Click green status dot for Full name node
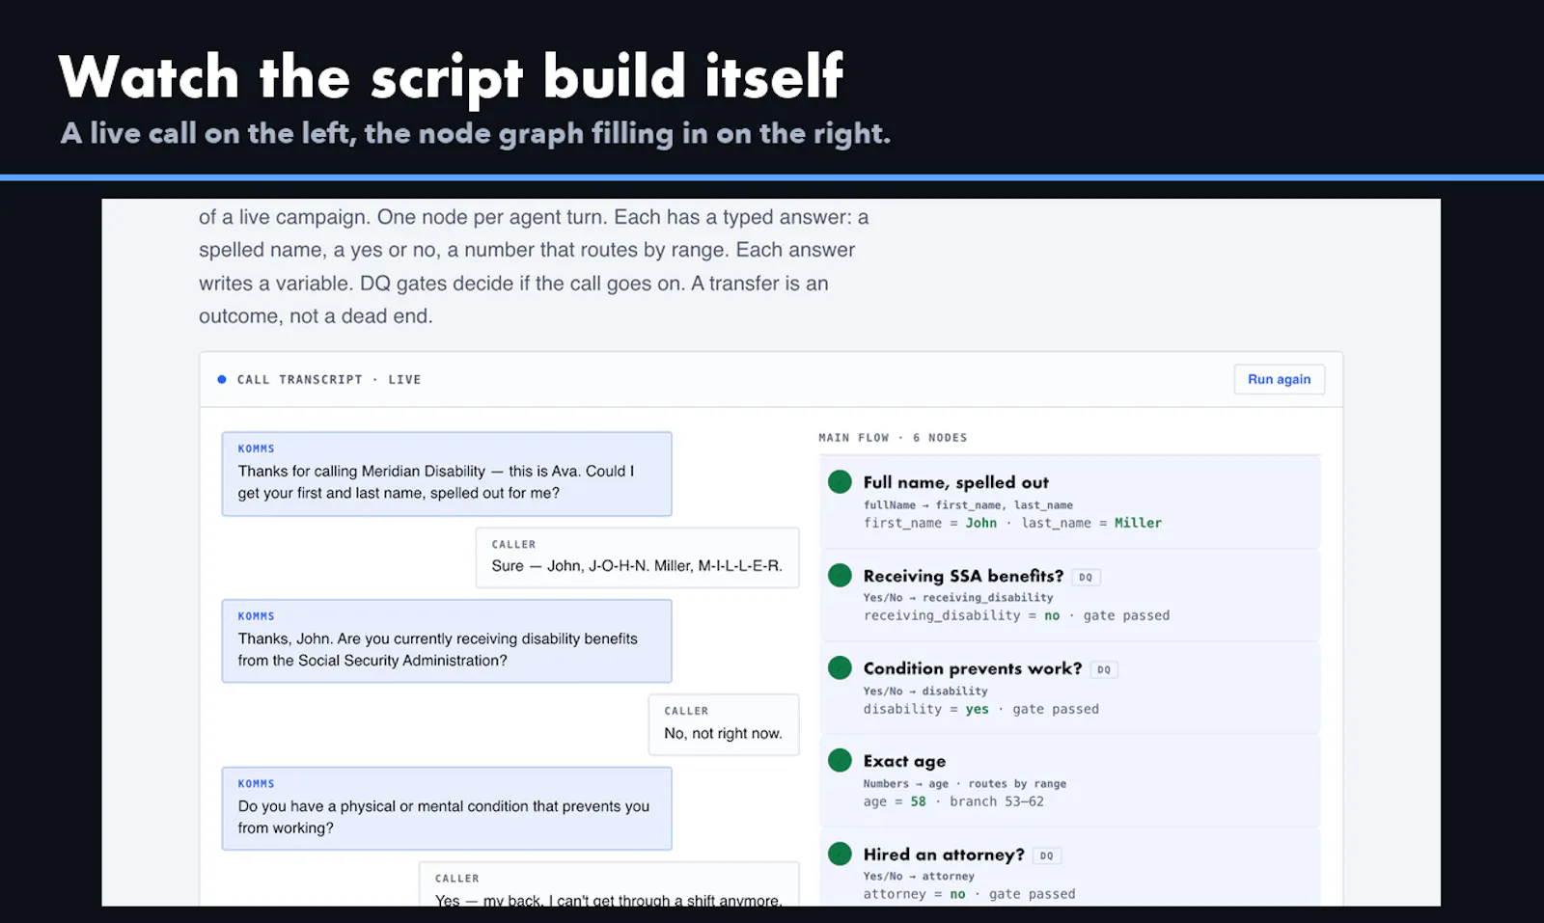This screenshot has width=1544, height=923. pyautogui.click(x=840, y=481)
